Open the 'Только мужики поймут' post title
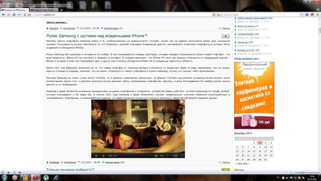Screen dimensions: 321x181 click(69, 170)
